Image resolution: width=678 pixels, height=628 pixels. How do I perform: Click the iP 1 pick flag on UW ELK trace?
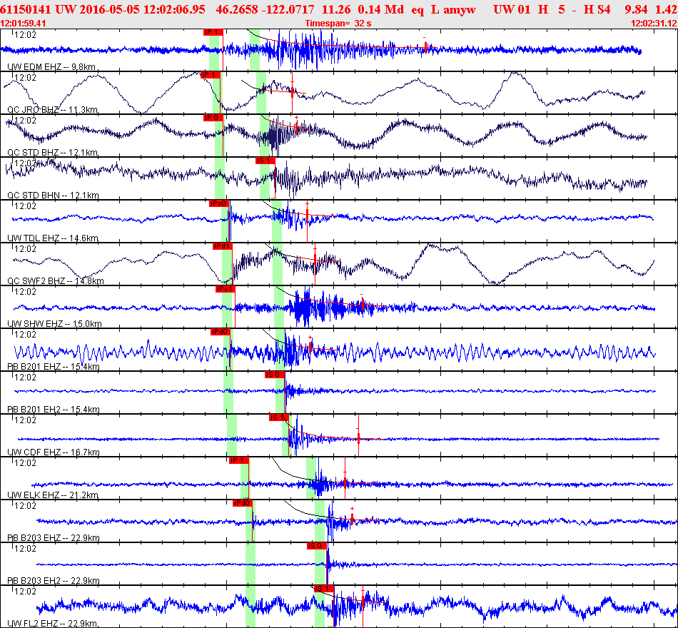pyautogui.click(x=239, y=460)
